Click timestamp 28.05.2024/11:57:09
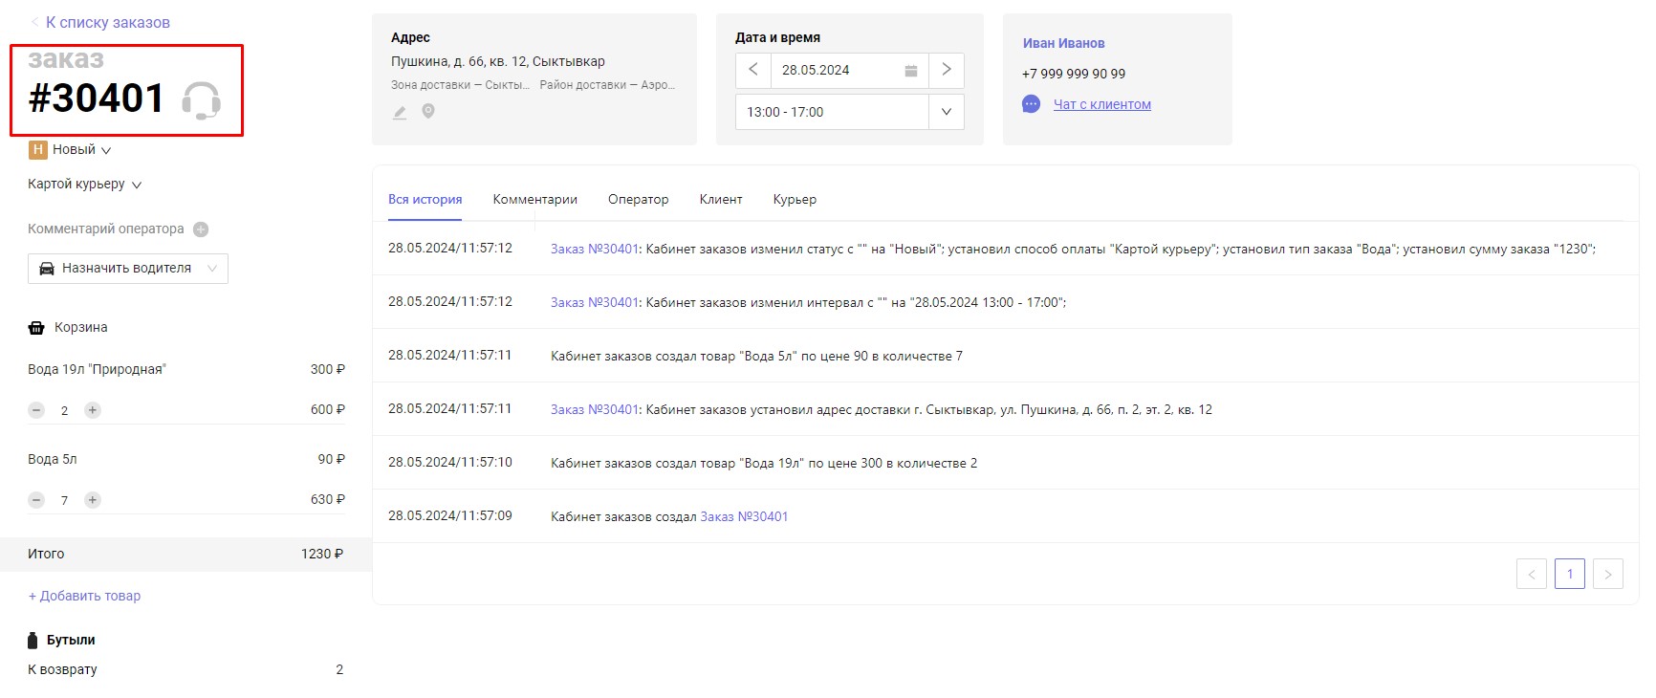Image resolution: width=1656 pixels, height=698 pixels. (x=450, y=515)
